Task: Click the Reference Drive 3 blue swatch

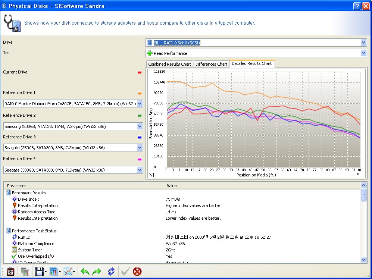Action: coord(140,137)
